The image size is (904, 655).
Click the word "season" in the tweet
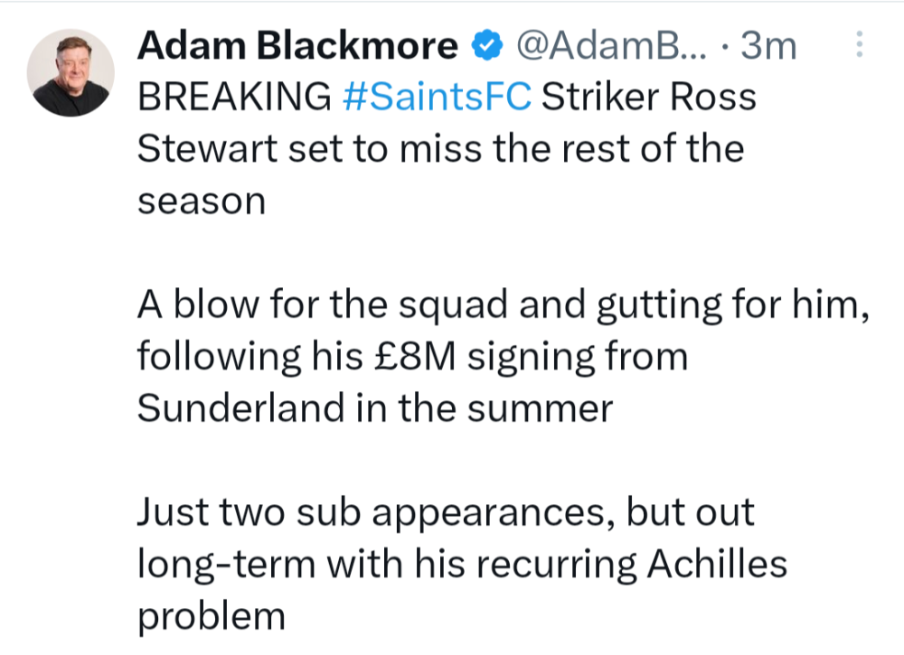(202, 200)
